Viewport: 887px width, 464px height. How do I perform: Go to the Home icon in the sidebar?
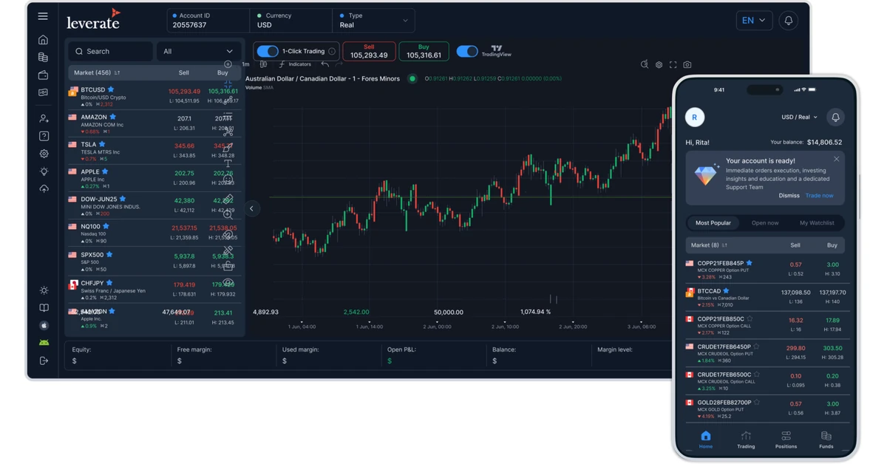pos(43,40)
